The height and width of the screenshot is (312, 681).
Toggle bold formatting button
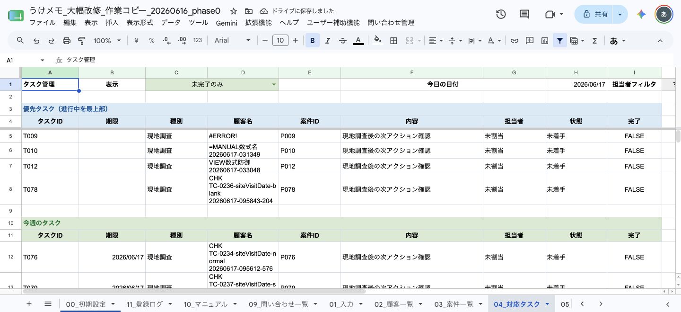click(313, 41)
